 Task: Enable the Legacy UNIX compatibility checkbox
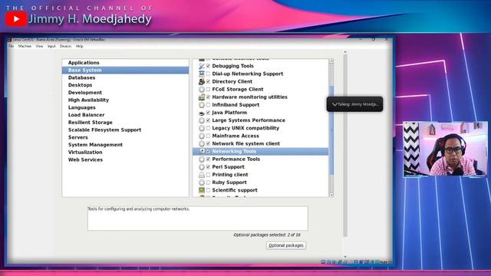pos(208,128)
